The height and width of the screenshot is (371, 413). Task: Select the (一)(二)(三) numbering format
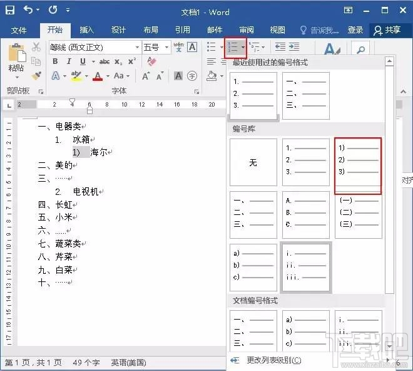(x=359, y=216)
